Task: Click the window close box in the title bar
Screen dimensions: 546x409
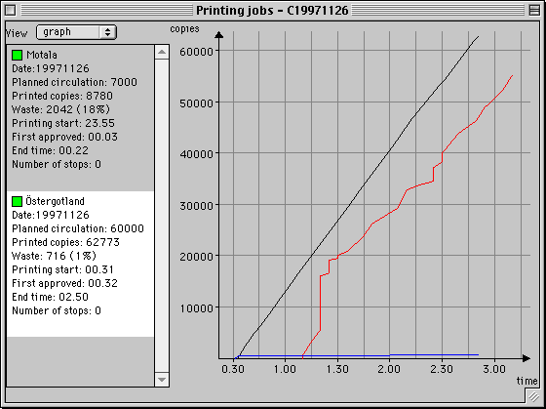Action: tap(11, 10)
